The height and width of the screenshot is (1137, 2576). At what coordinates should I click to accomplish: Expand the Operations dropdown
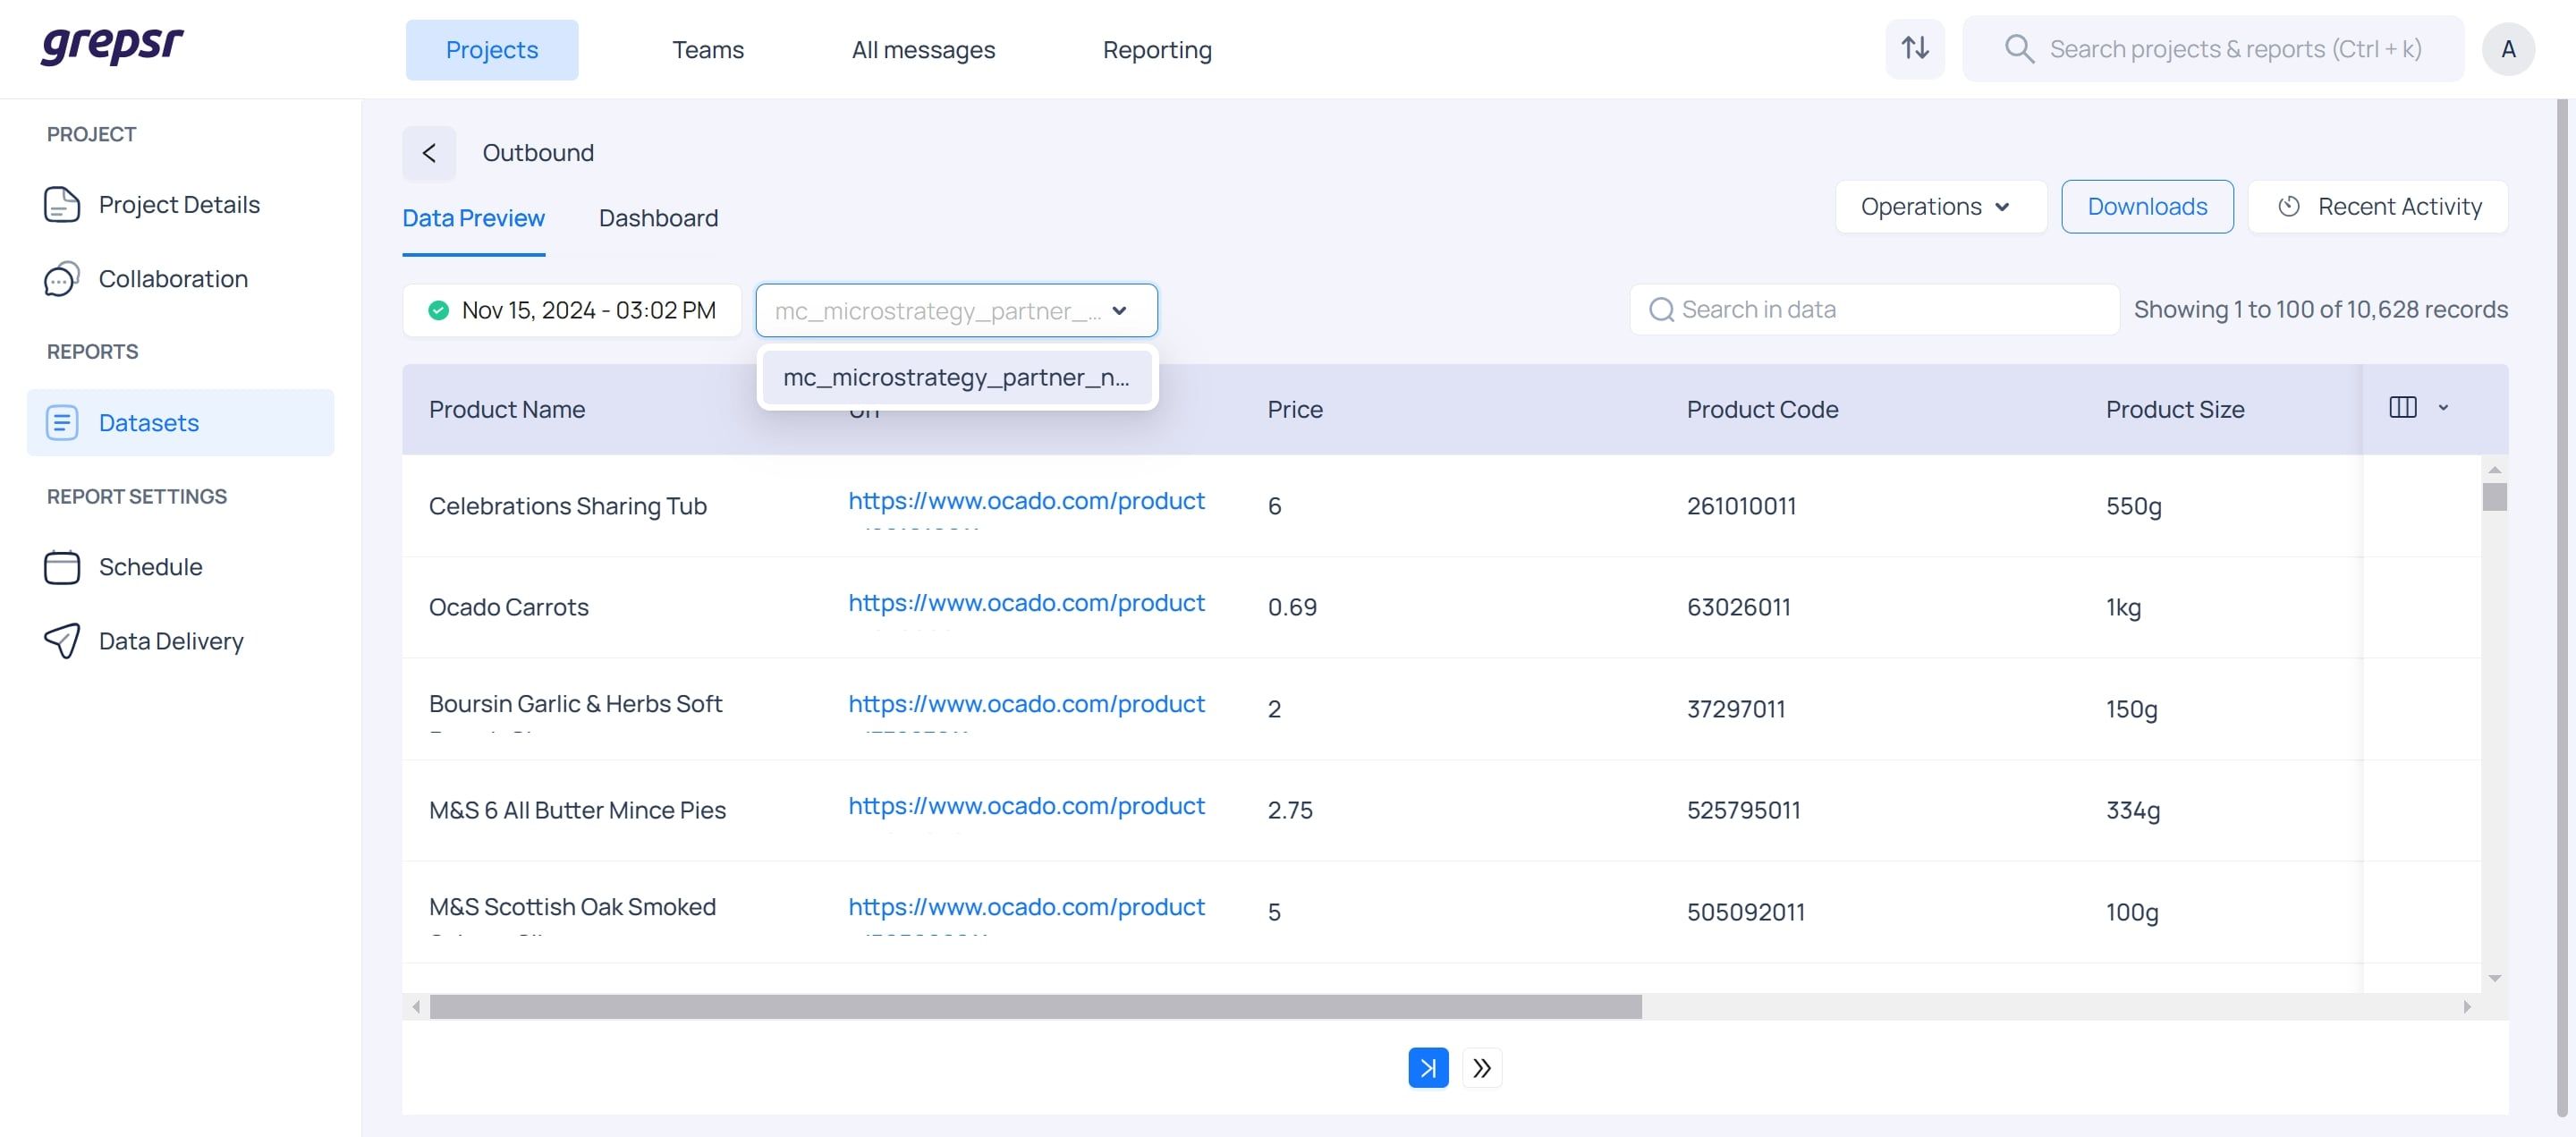point(1940,207)
